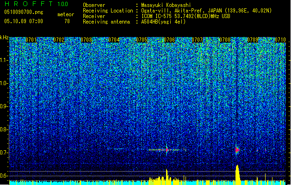This screenshot has height=185, width=291.
Task: Click the 0706 time marker
Action: (169, 40)
